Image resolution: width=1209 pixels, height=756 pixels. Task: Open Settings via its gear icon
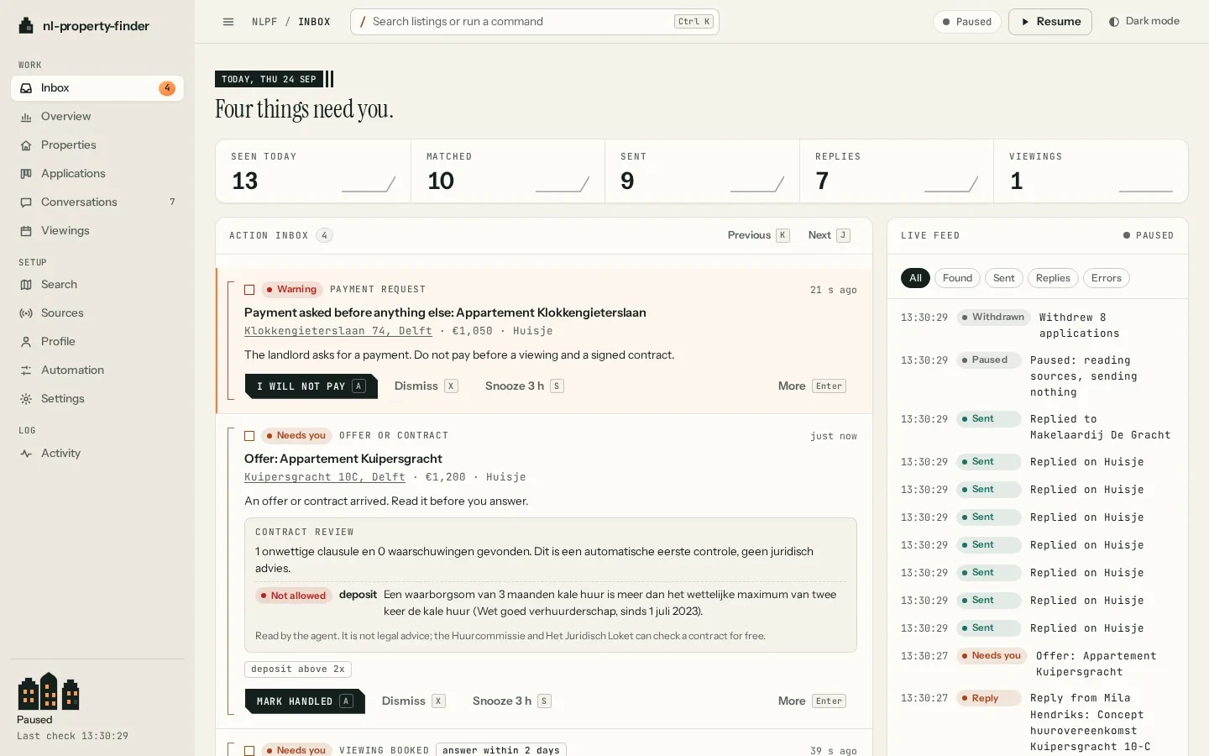[26, 399]
